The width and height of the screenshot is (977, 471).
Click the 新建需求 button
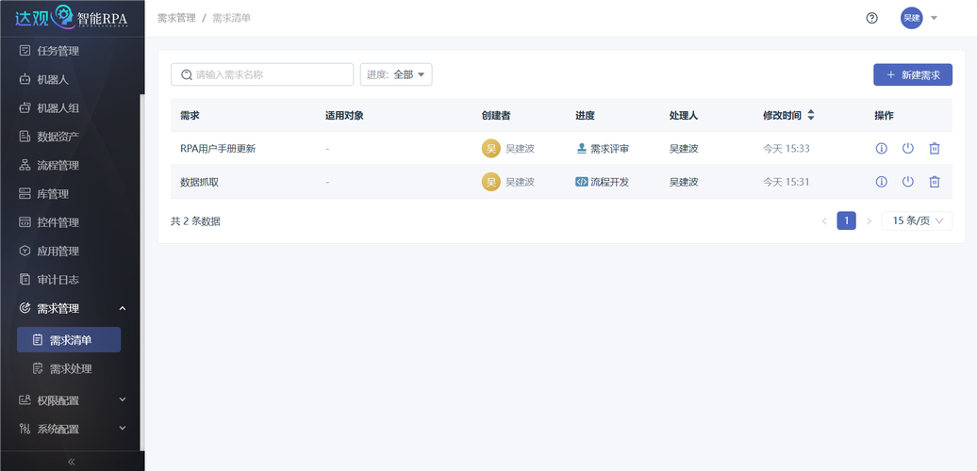[x=912, y=74]
